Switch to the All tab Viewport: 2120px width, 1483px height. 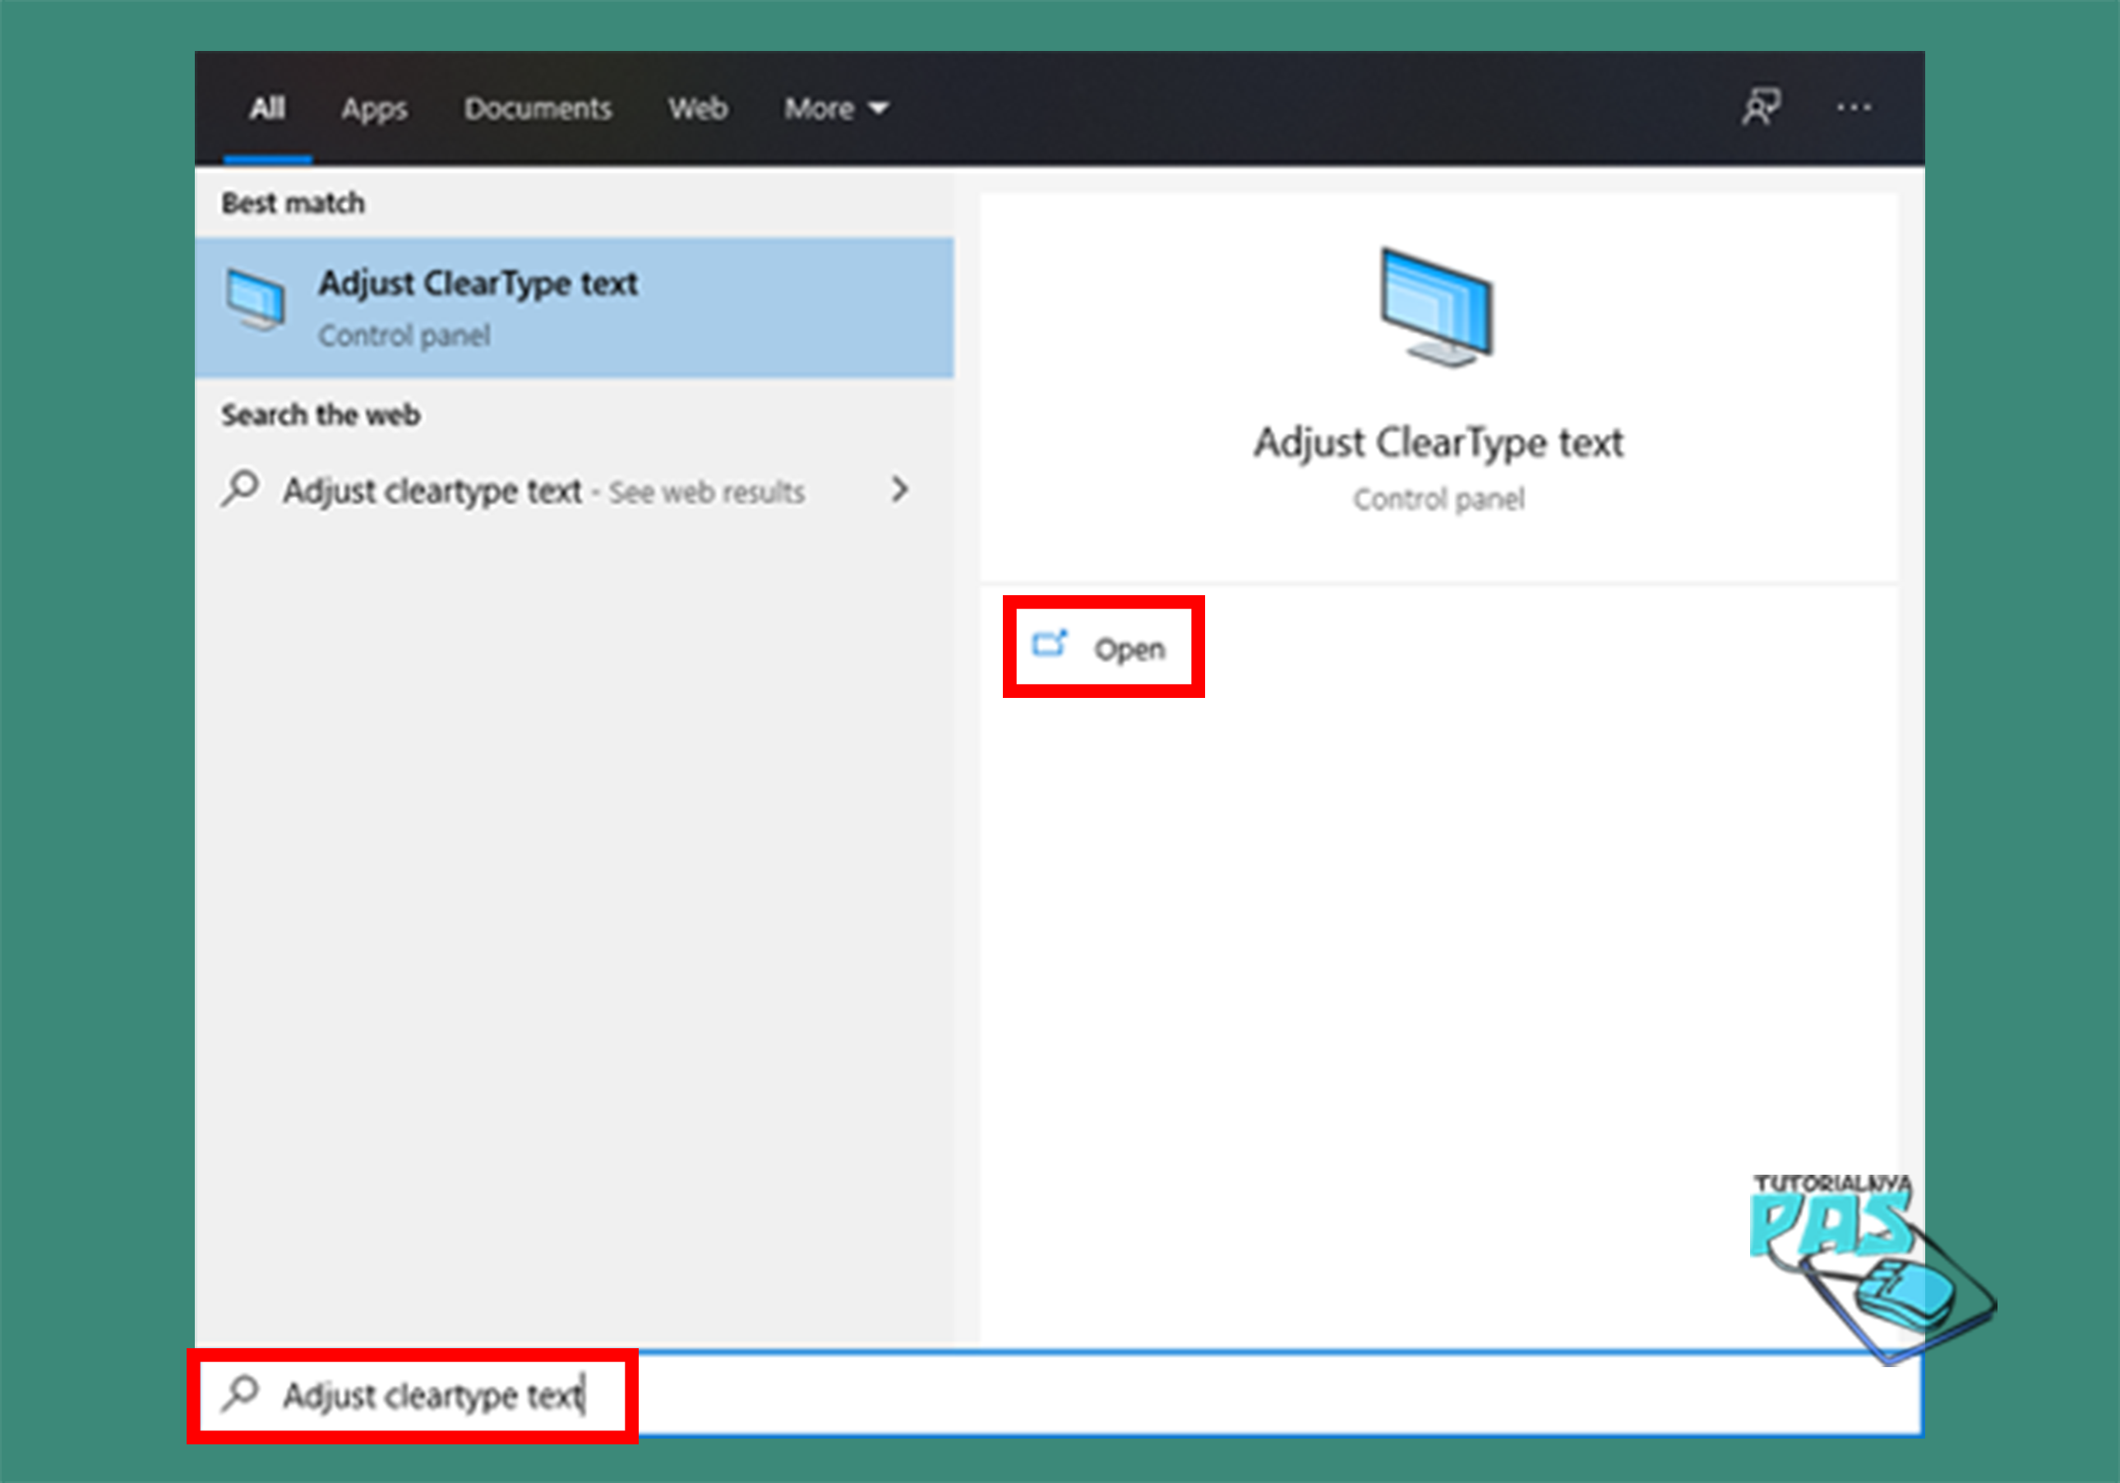tap(267, 109)
